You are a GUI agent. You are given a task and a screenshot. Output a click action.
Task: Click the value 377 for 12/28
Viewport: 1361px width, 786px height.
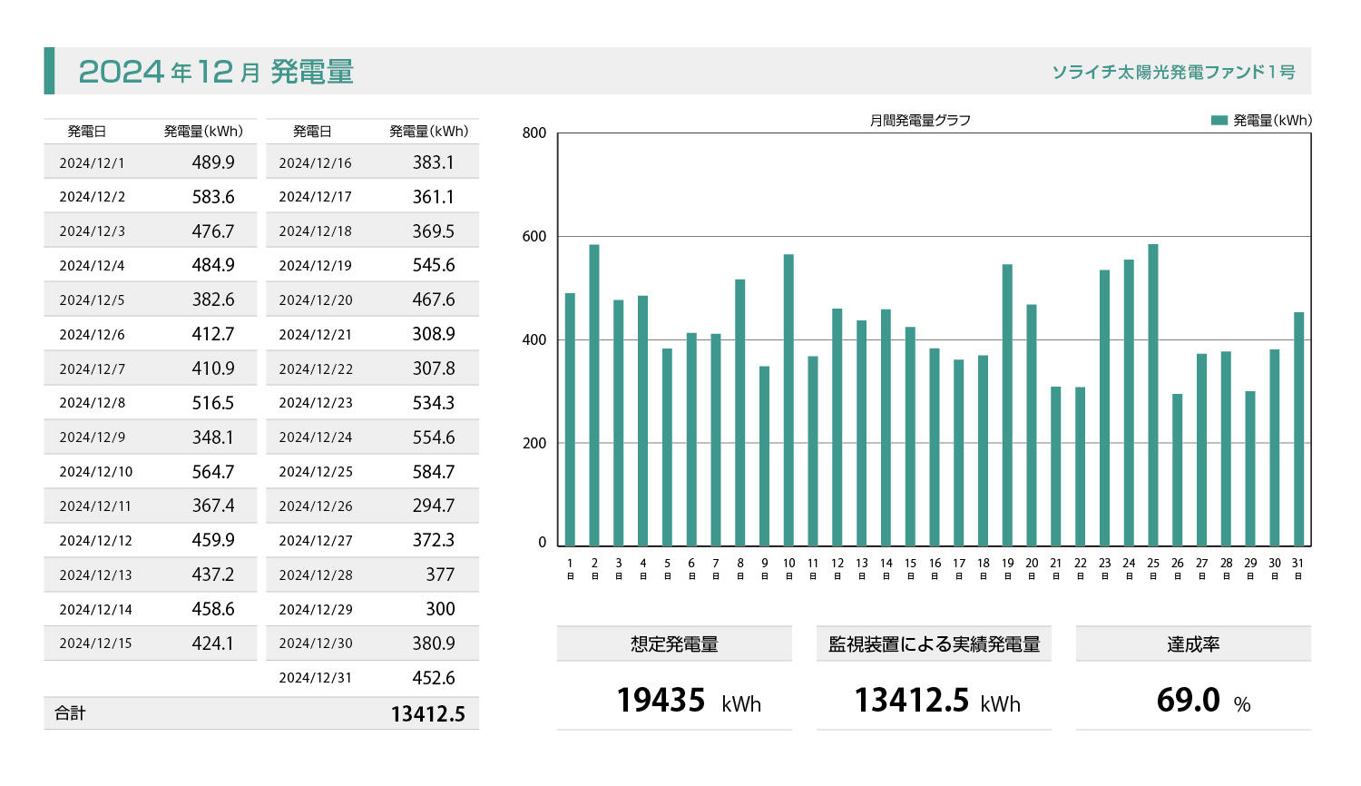coord(440,575)
